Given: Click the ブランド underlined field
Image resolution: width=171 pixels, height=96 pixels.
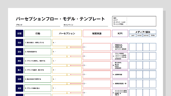Looking at the screenshot, I should coord(38,25).
